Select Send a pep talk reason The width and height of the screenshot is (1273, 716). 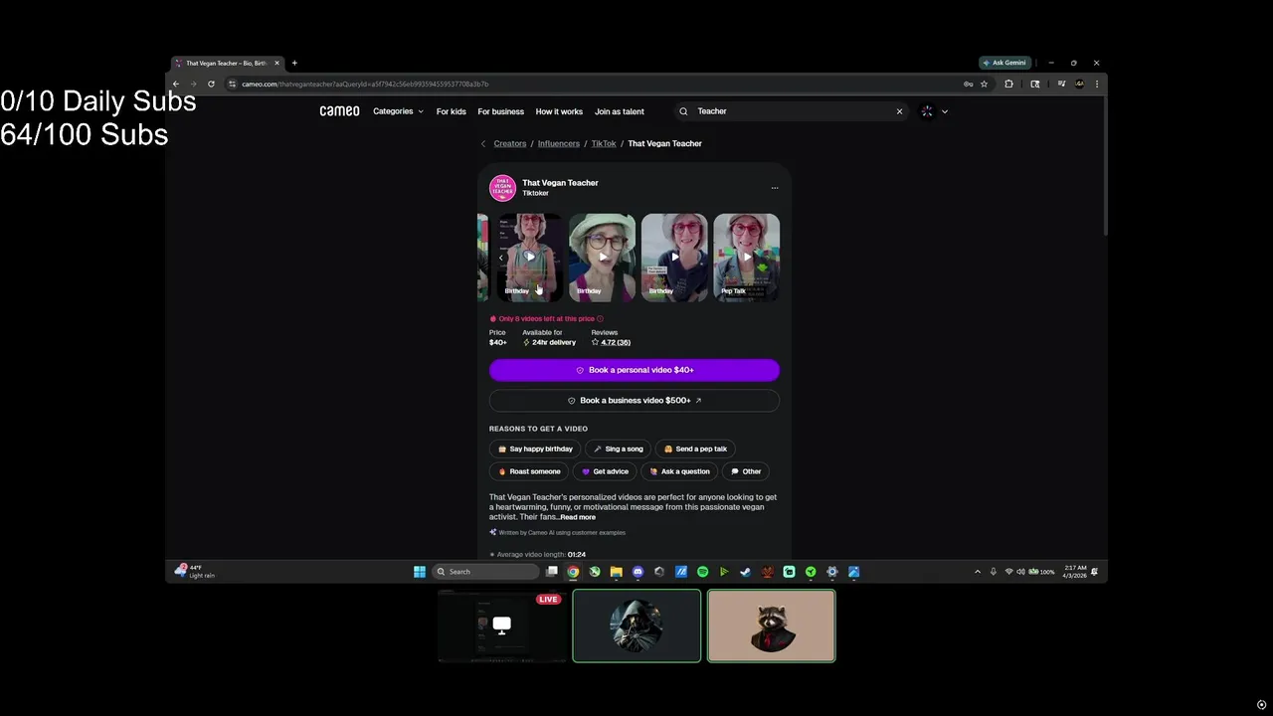(695, 448)
